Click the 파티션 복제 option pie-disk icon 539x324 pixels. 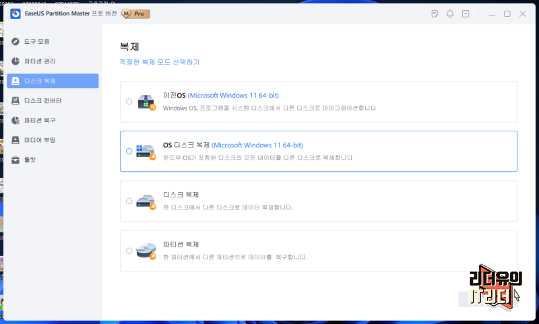click(x=146, y=251)
